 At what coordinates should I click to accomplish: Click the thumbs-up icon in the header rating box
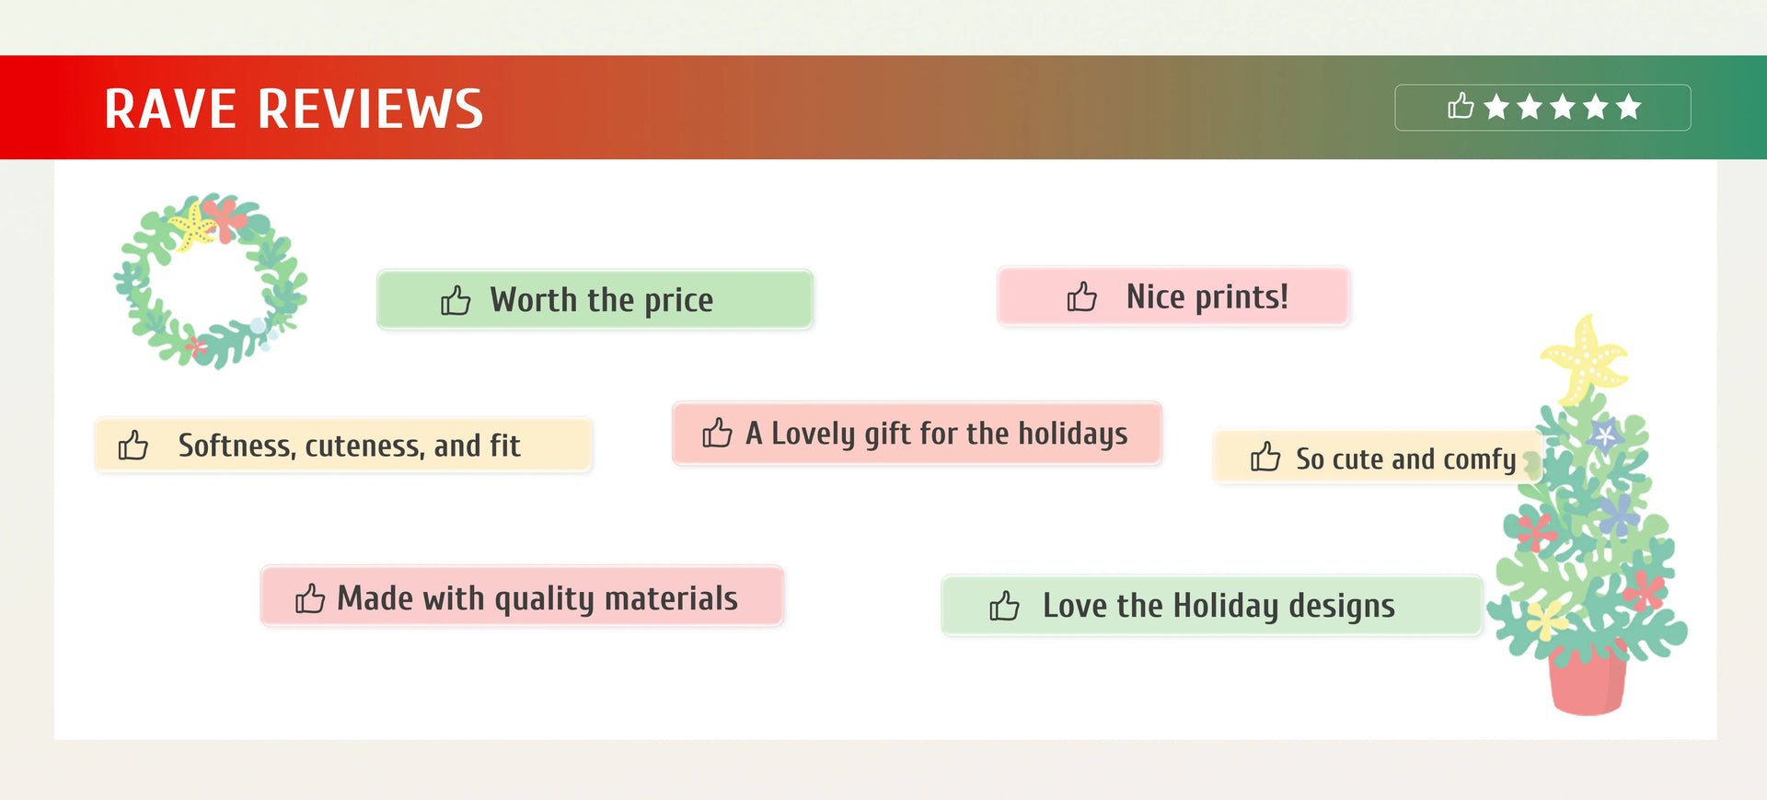[1461, 107]
